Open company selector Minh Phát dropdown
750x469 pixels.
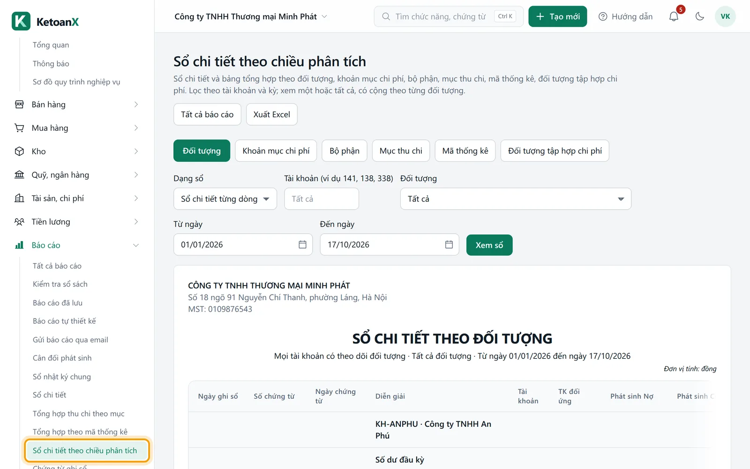click(x=251, y=16)
